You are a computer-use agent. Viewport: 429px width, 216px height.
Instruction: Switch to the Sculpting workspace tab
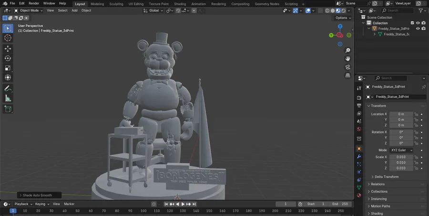(116, 4)
